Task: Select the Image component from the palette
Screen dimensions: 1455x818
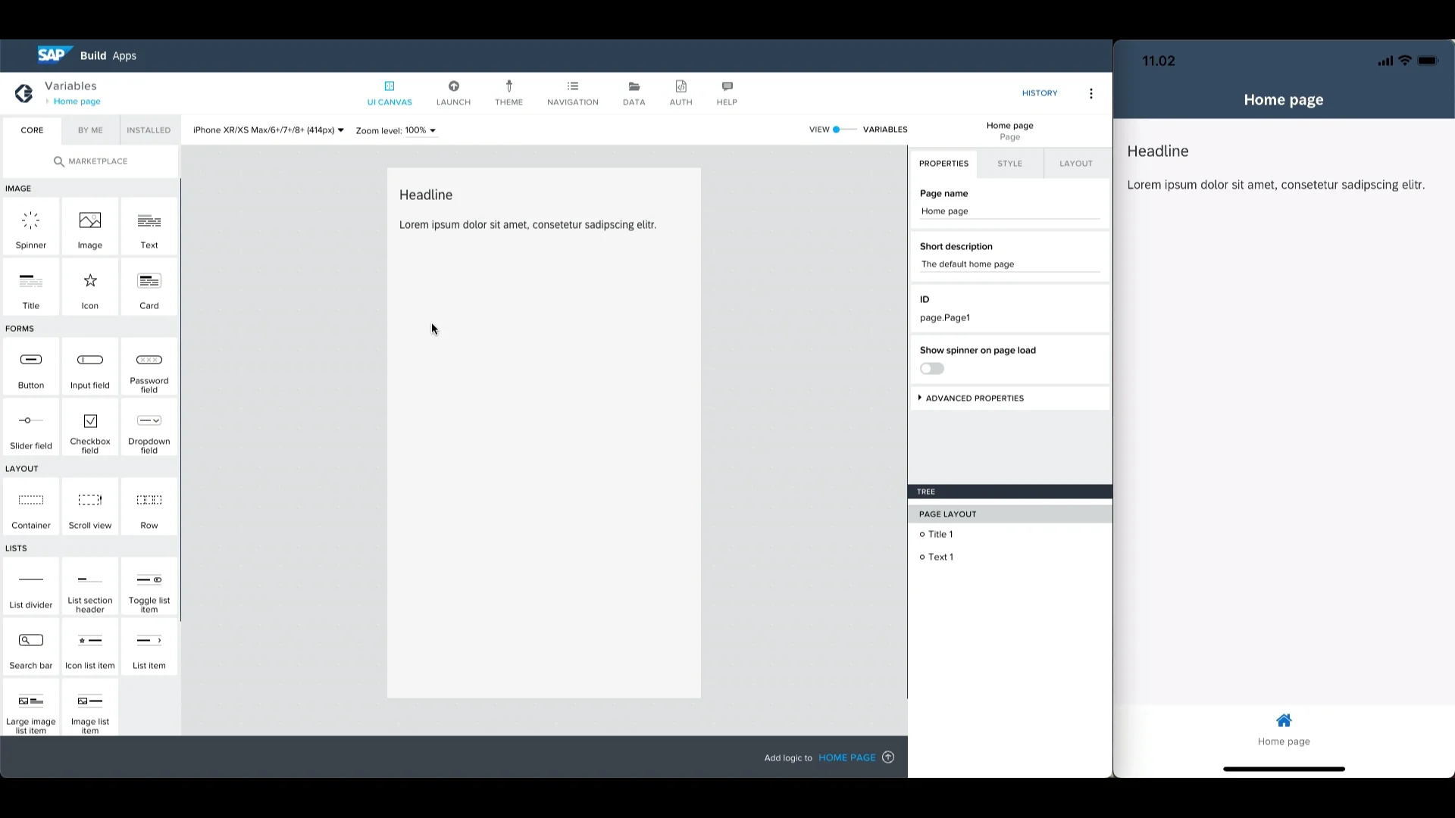Action: [89, 226]
